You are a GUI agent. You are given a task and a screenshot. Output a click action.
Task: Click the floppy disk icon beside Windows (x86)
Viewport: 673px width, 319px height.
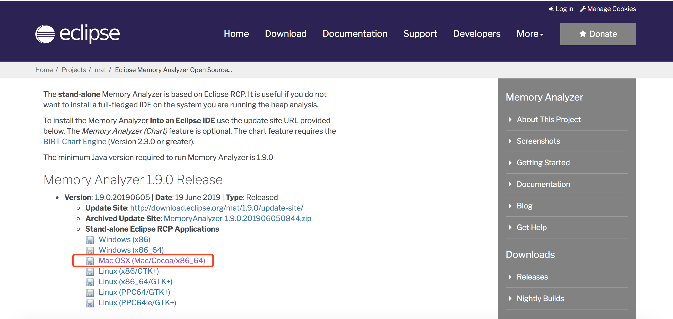[x=90, y=240]
